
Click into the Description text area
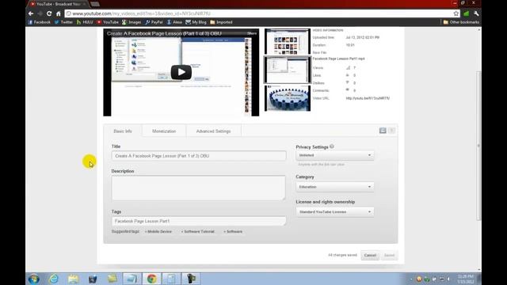click(x=199, y=188)
